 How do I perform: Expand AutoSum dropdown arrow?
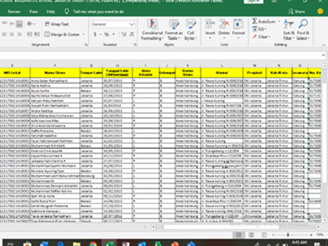(279, 21)
